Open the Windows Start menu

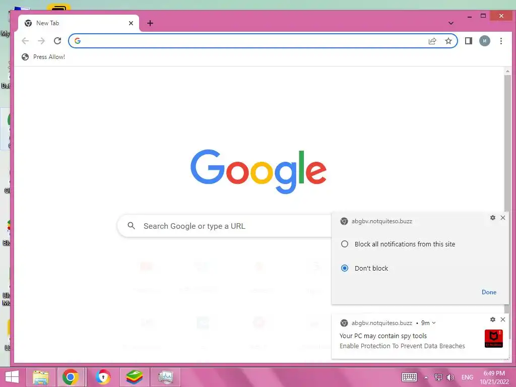[x=12, y=377]
